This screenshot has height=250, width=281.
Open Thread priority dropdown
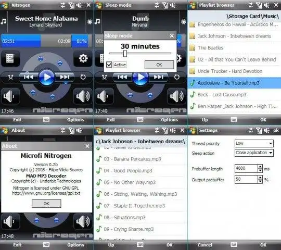pyautogui.click(x=254, y=143)
